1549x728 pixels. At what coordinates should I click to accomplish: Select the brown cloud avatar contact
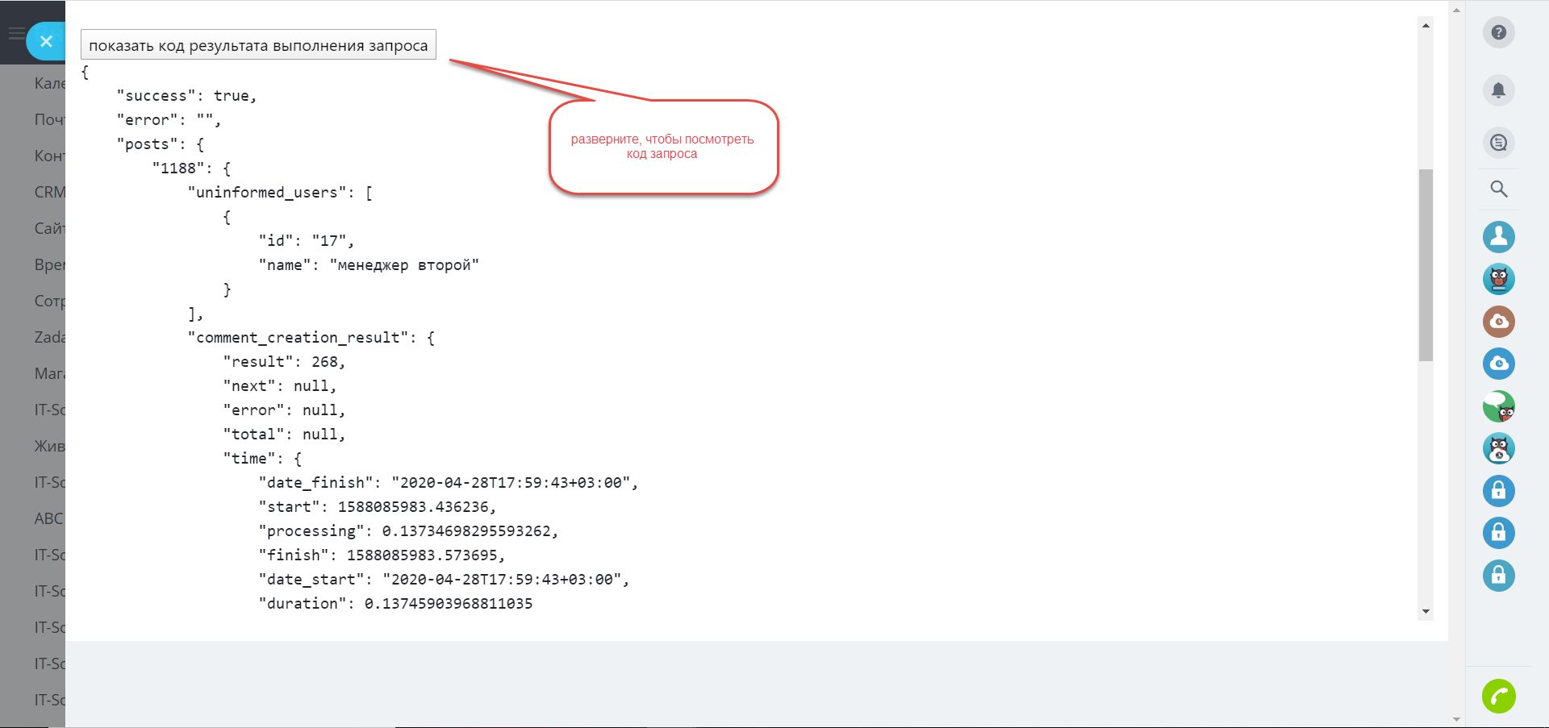point(1498,322)
